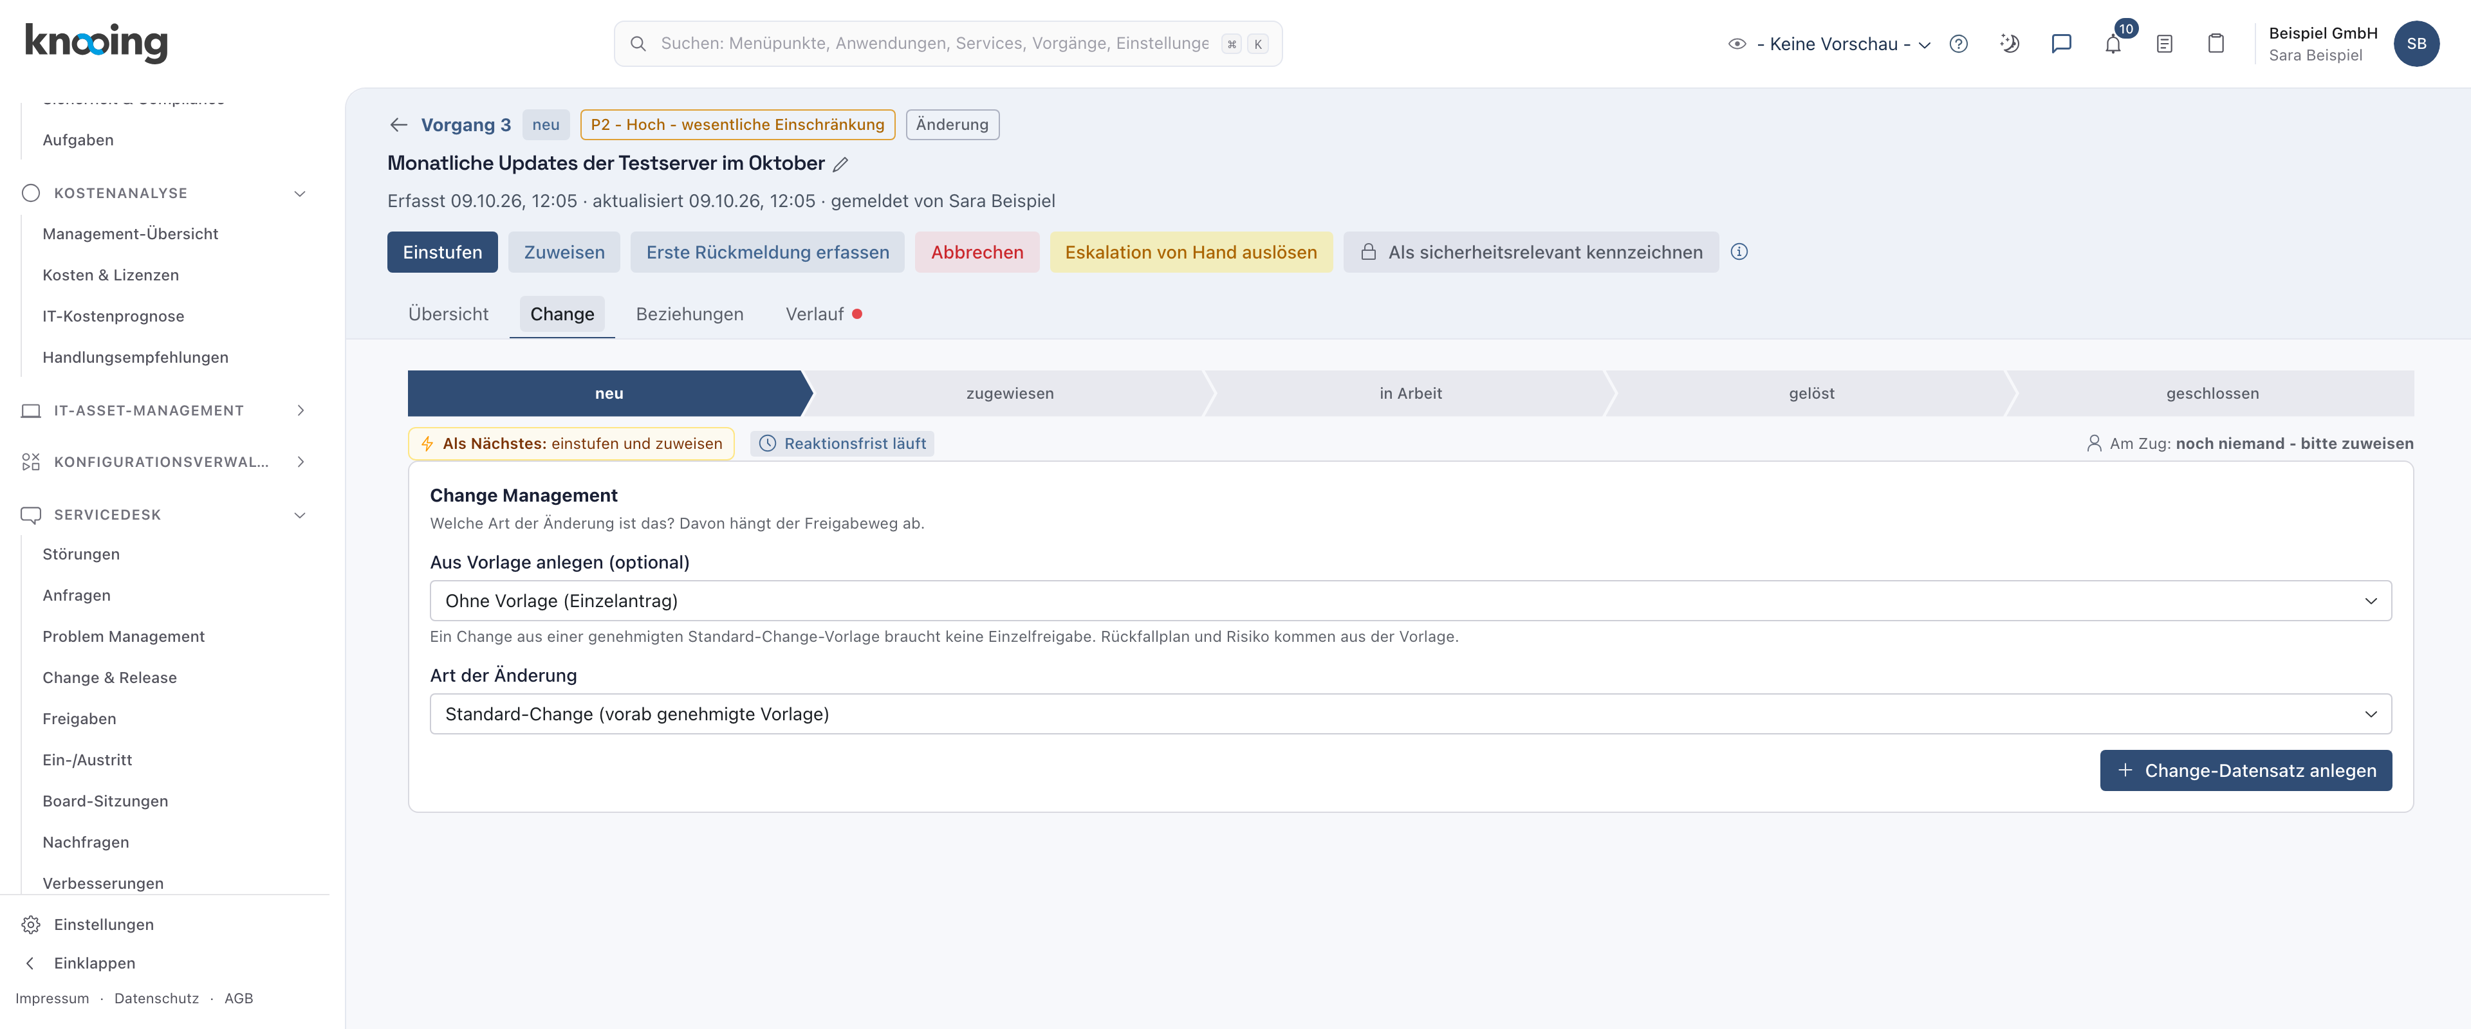The image size is (2471, 1029).
Task: Click the Einstufen button
Action: [442, 252]
